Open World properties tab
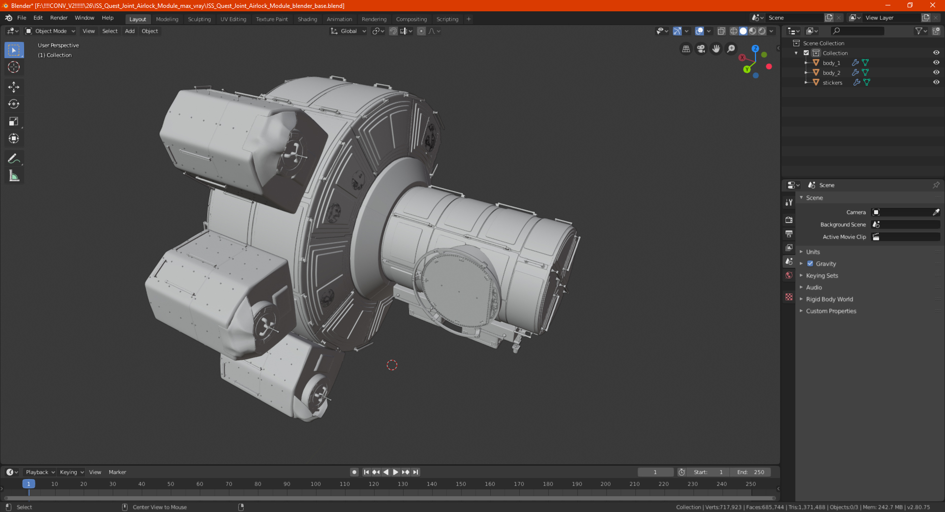The height and width of the screenshot is (512, 945). [x=789, y=275]
